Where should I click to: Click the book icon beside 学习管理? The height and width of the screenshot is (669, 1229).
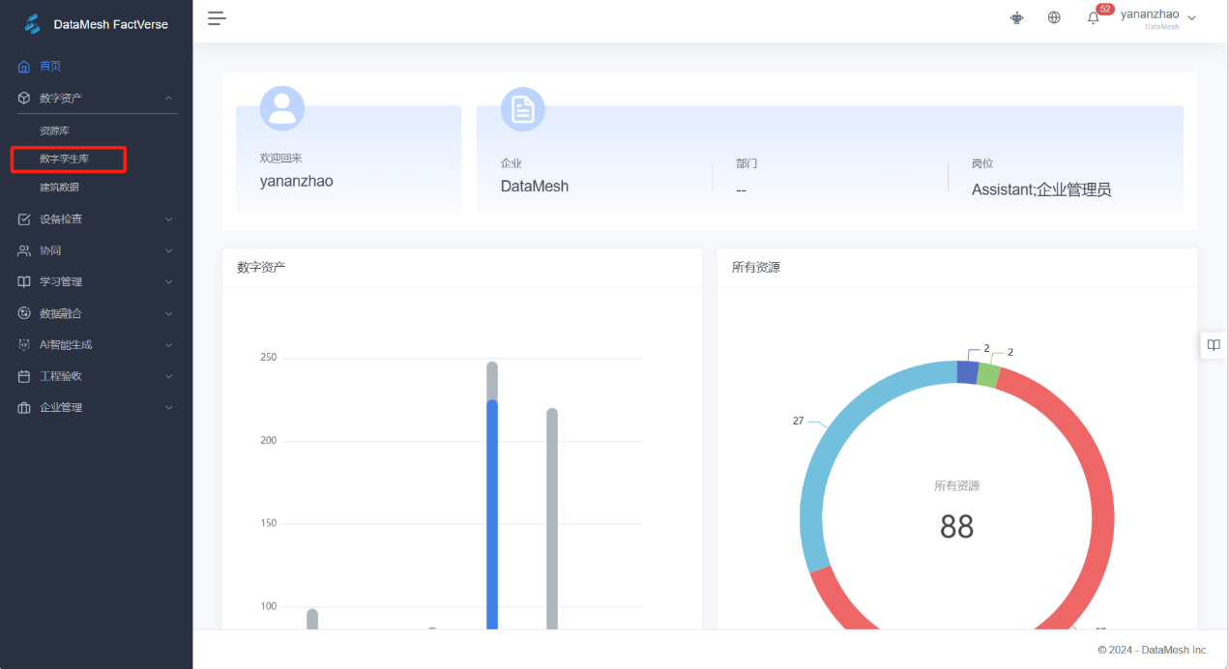point(24,282)
